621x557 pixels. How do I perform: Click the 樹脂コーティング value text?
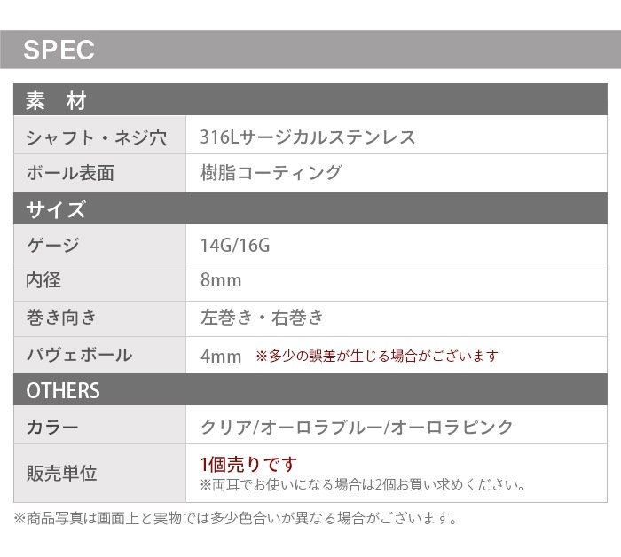tap(271, 173)
